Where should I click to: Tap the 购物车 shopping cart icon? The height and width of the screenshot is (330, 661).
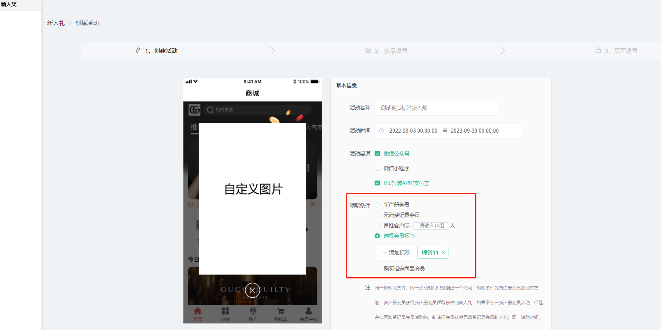coord(281,312)
